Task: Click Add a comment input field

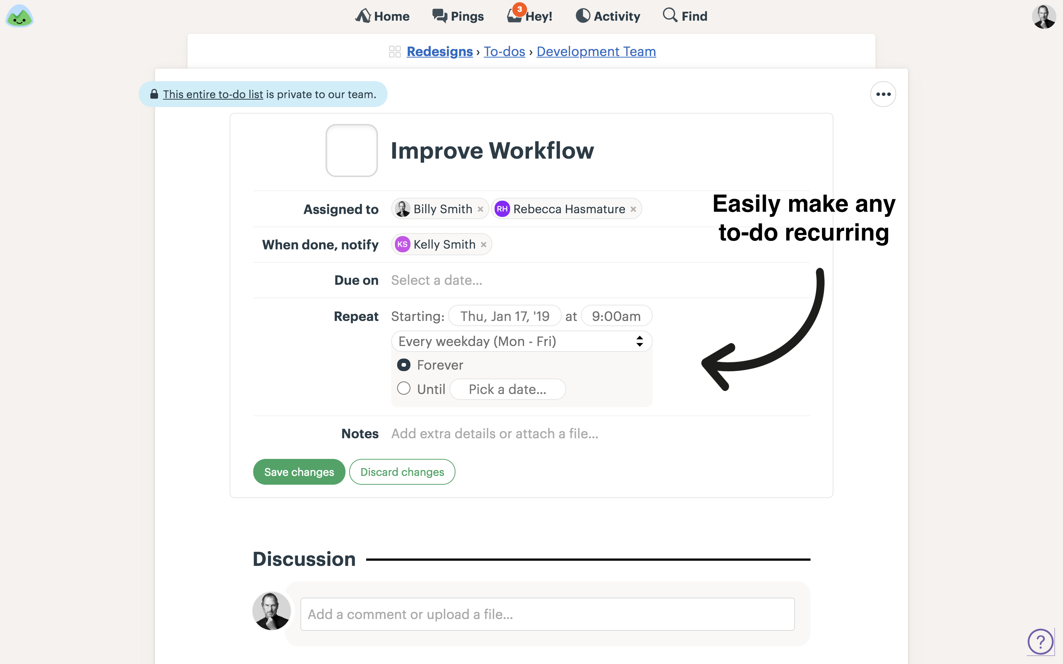Action: pyautogui.click(x=546, y=614)
